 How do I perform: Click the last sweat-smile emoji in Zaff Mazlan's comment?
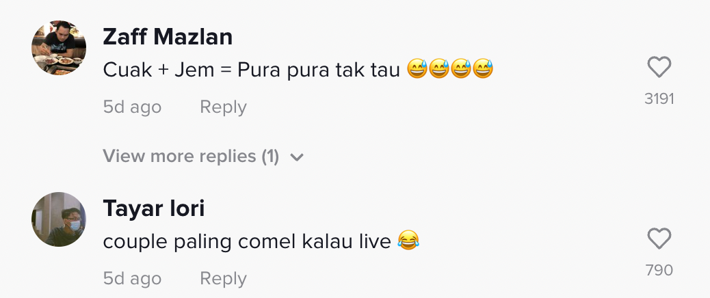pyautogui.click(x=483, y=69)
